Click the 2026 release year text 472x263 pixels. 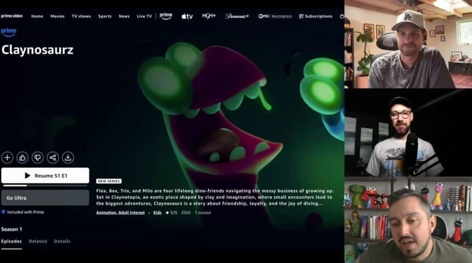pyautogui.click(x=186, y=213)
